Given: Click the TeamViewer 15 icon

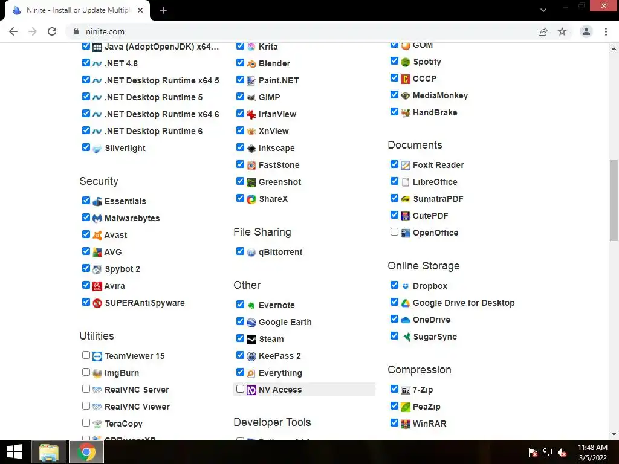Looking at the screenshot, I should [97, 356].
